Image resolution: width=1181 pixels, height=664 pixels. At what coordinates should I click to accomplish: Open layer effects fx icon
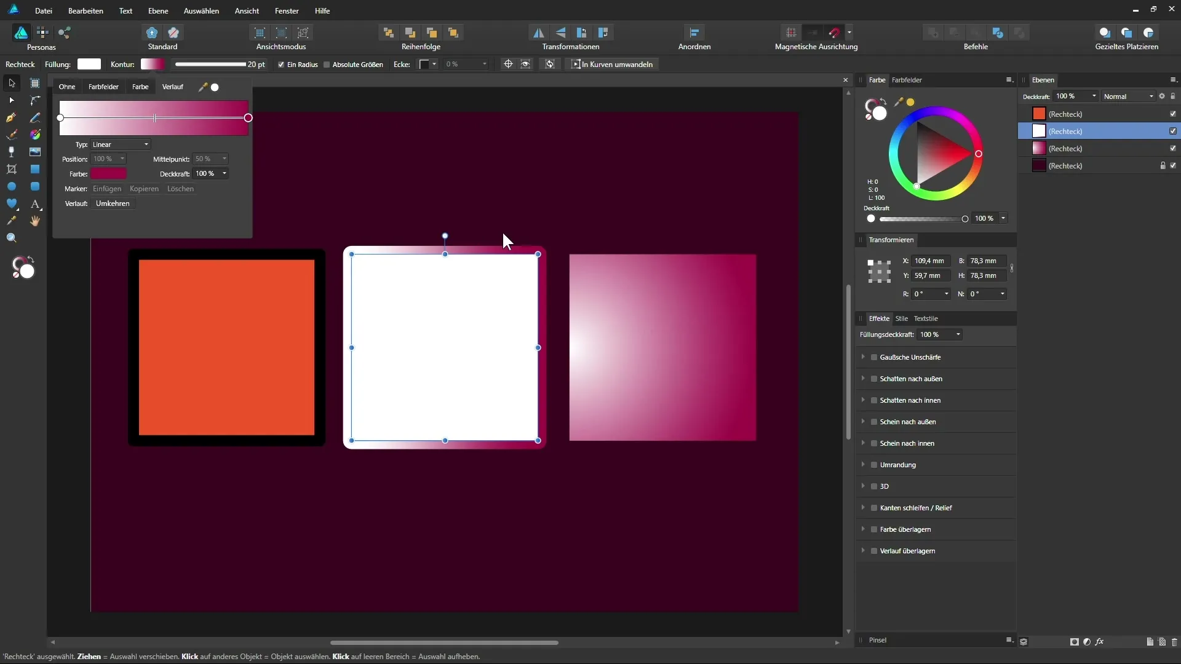pyautogui.click(x=1099, y=642)
